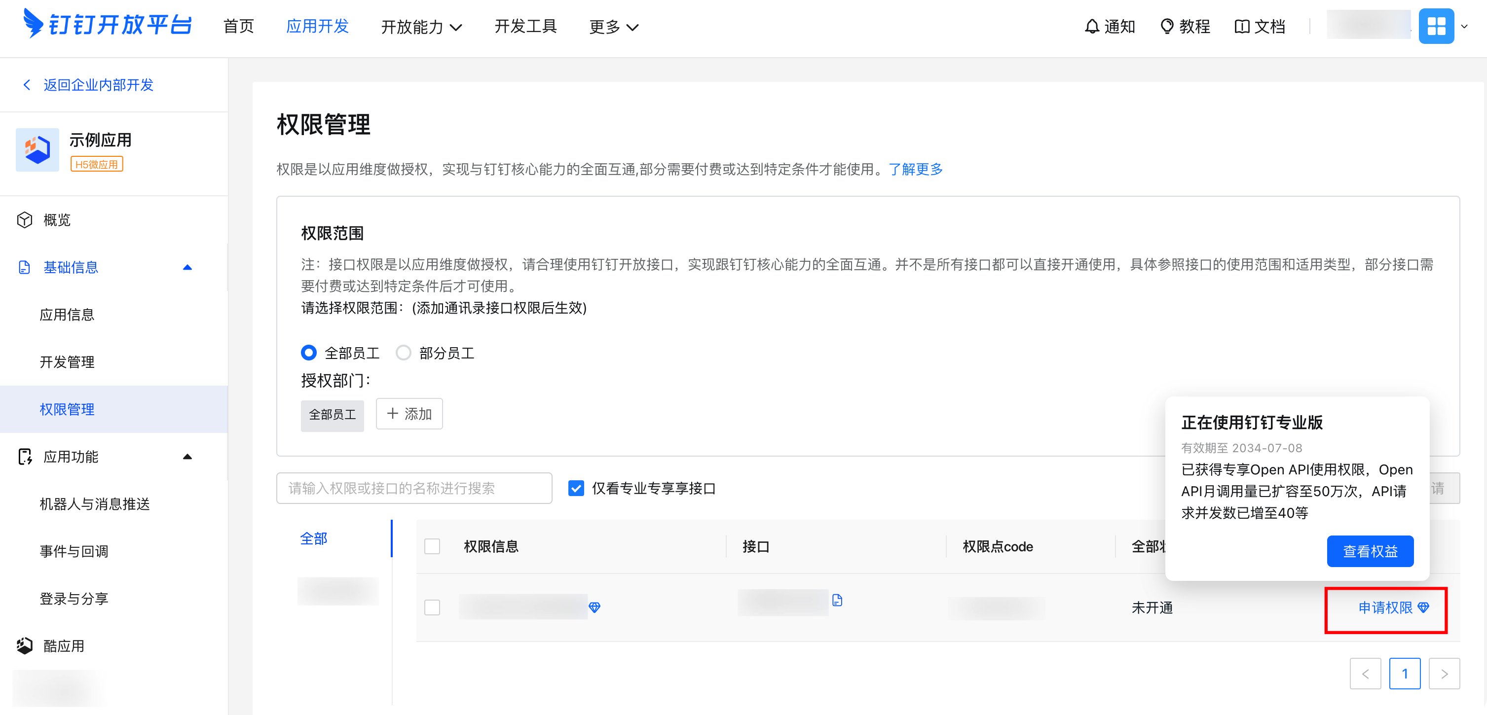Click the 示例应用 app icon
This screenshot has width=1487, height=715.
tap(37, 150)
